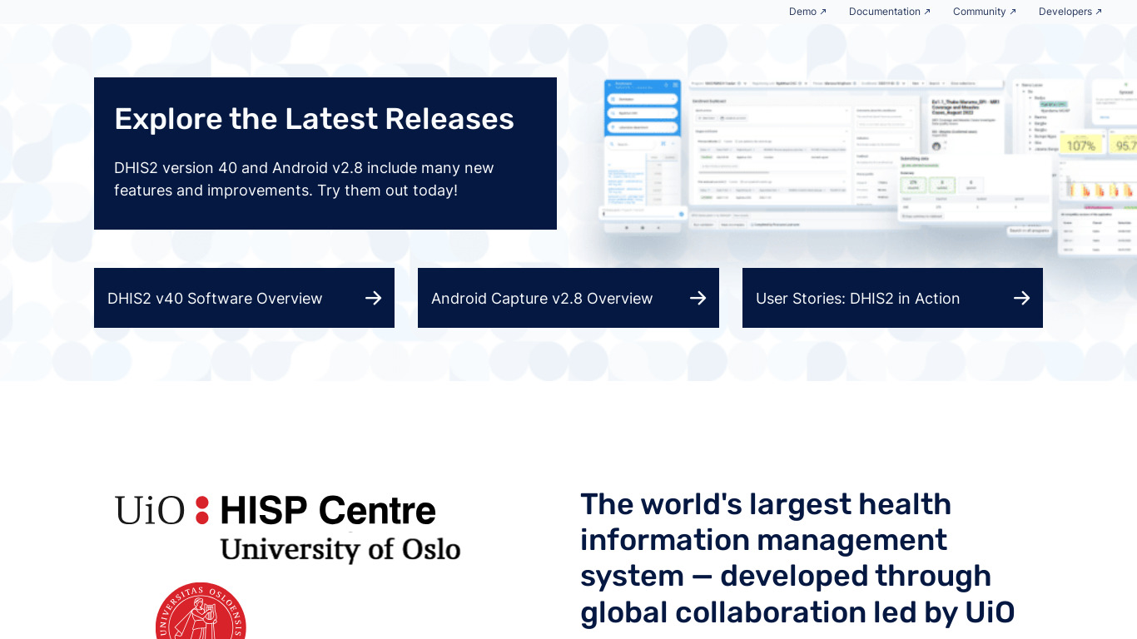Click the external-link arrow next to Demo

pos(823,12)
